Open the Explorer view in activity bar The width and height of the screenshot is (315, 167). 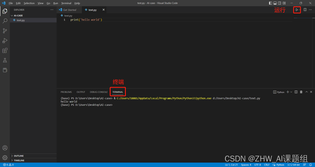[x=5, y=11]
